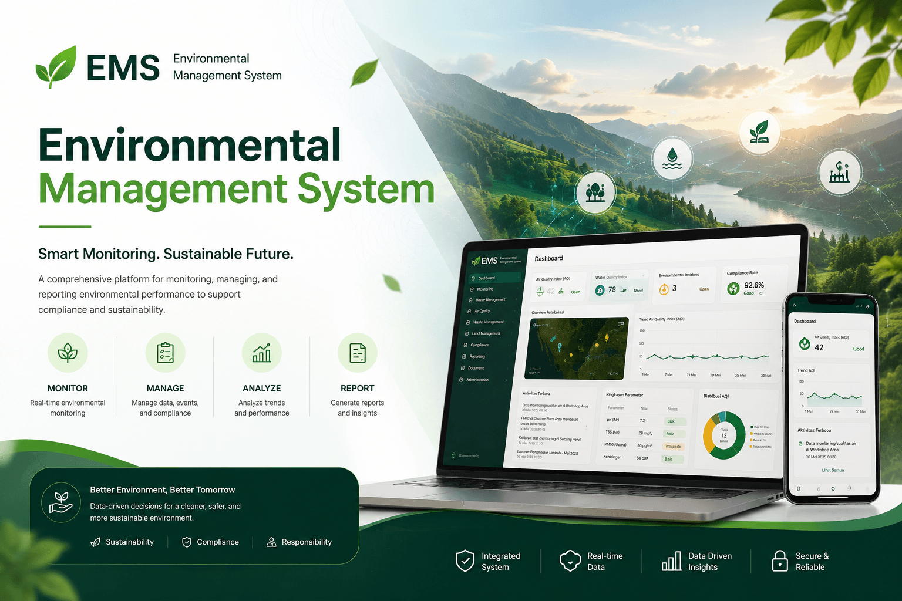
Task: Click the floating trees circle icon
Action: [595, 192]
